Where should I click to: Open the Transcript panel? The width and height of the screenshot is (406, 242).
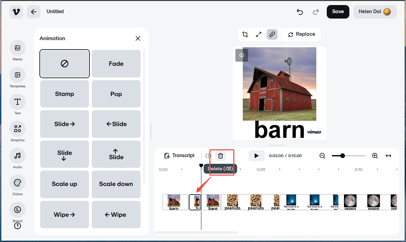pyautogui.click(x=179, y=156)
